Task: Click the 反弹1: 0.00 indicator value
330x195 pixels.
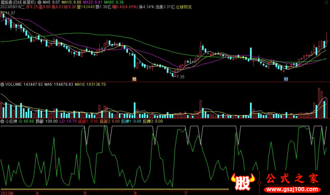Action: point(131,121)
